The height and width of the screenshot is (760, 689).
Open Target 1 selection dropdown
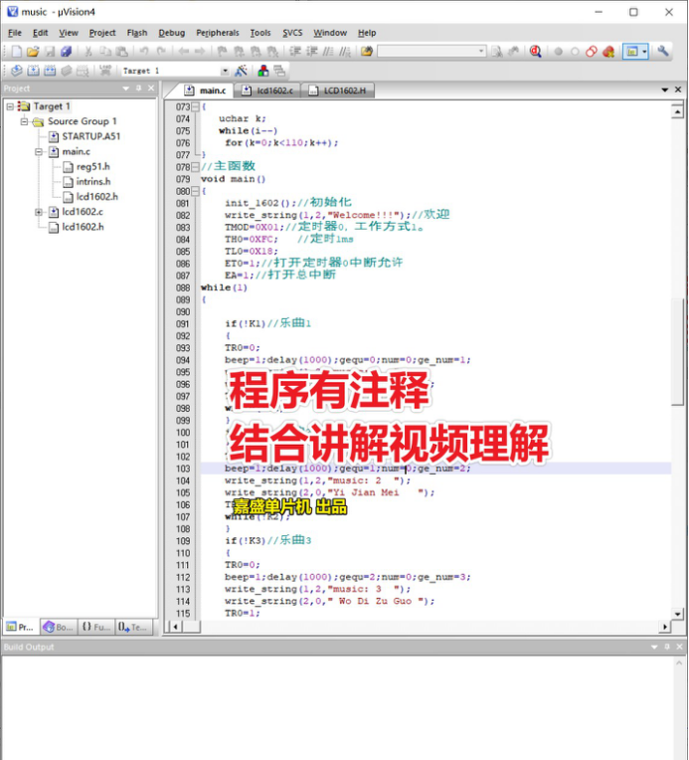pos(225,71)
